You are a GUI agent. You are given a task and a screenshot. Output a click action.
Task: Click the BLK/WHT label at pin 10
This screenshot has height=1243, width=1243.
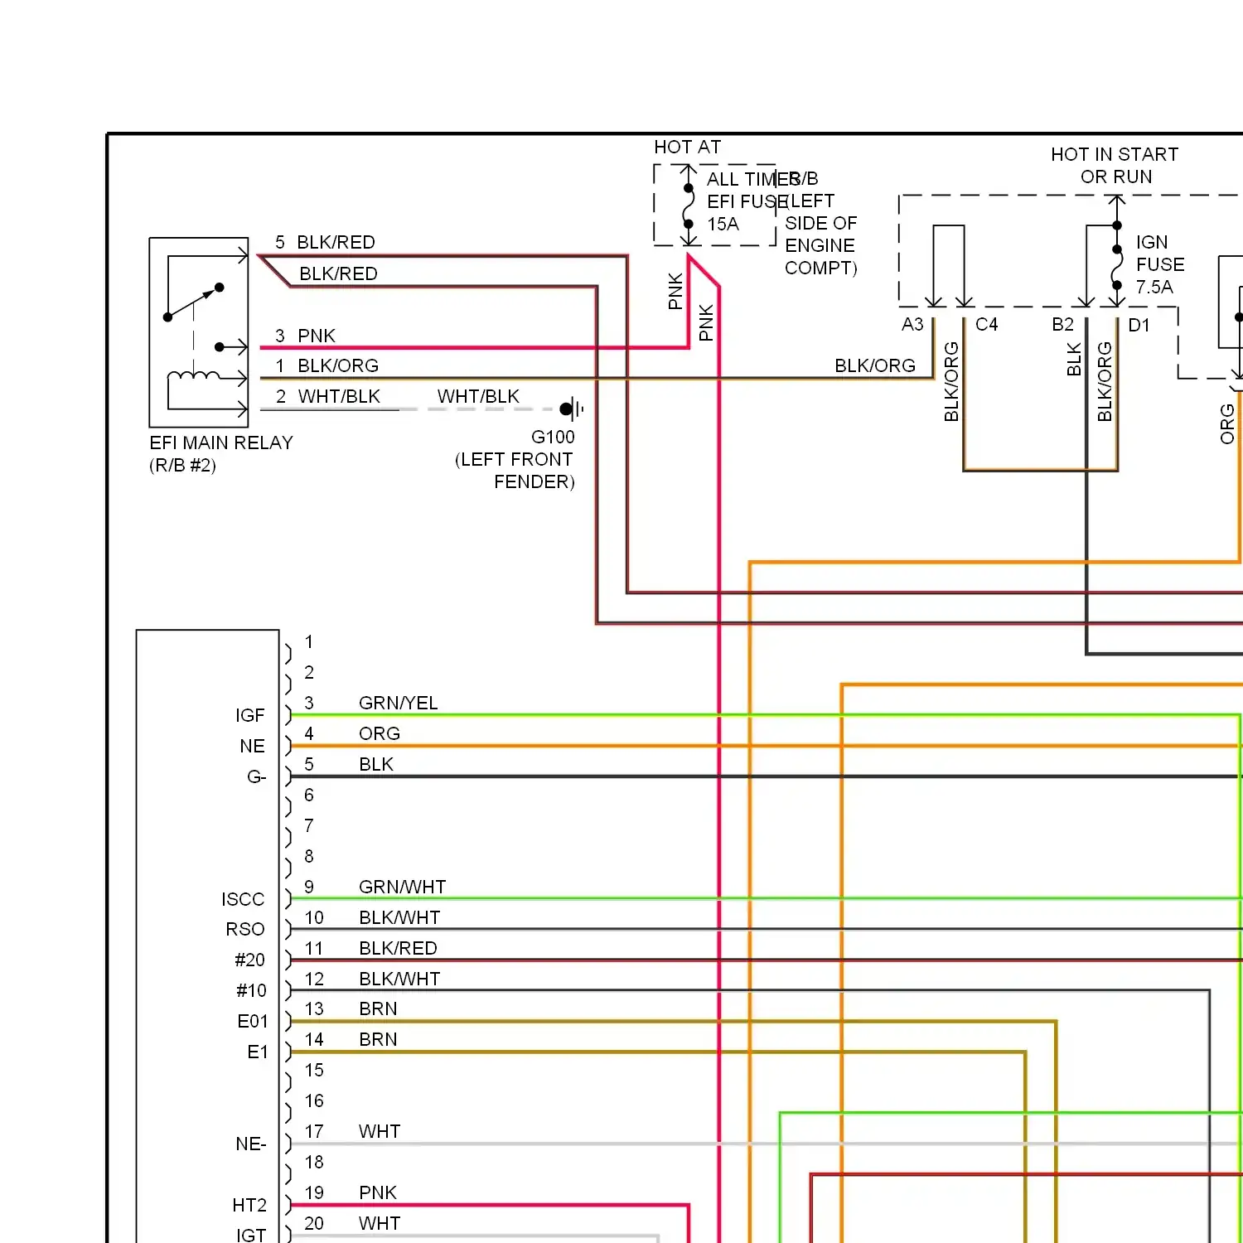(x=399, y=917)
